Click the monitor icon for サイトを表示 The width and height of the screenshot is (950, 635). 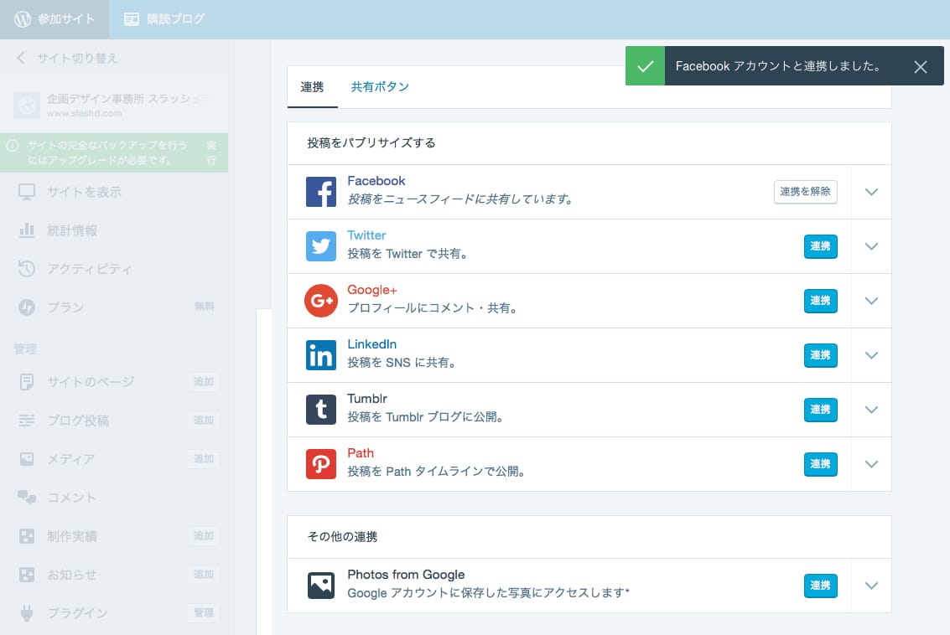coord(27,192)
